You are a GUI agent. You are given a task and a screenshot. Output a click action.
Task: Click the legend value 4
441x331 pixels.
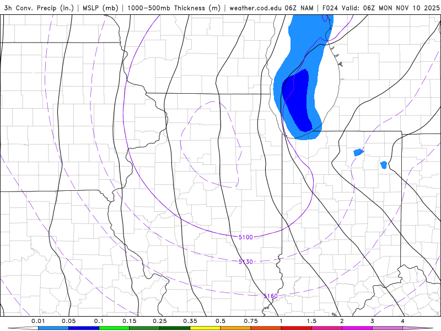[403, 321]
